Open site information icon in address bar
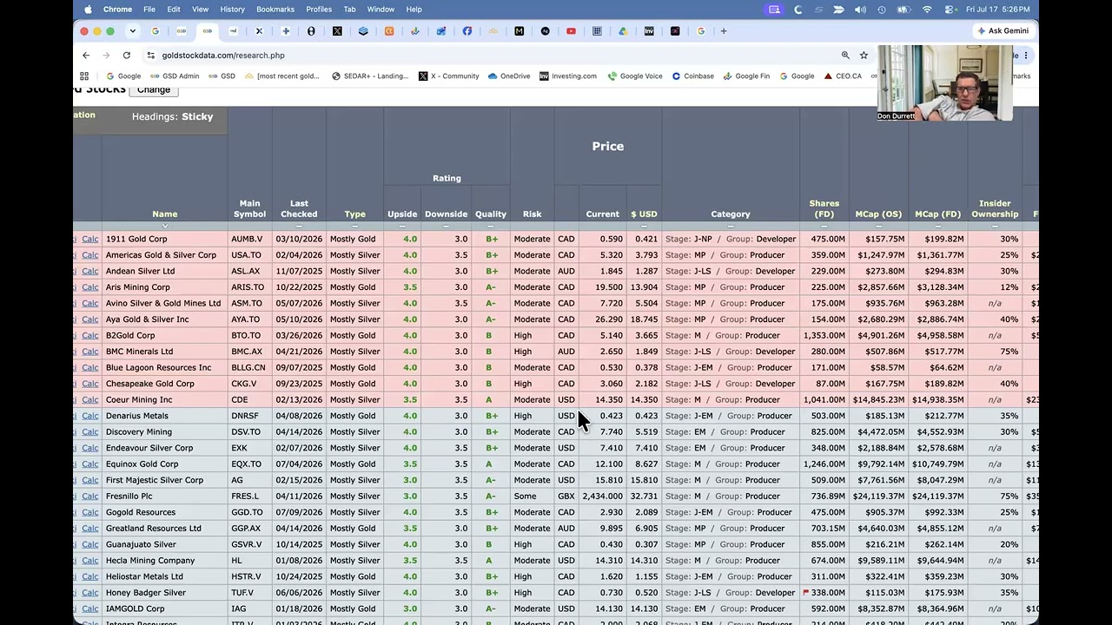 (150, 55)
